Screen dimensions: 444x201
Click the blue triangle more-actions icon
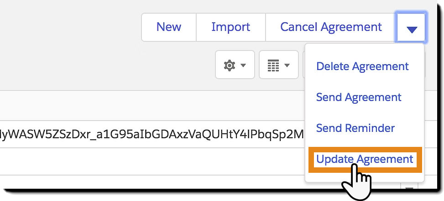412,30
